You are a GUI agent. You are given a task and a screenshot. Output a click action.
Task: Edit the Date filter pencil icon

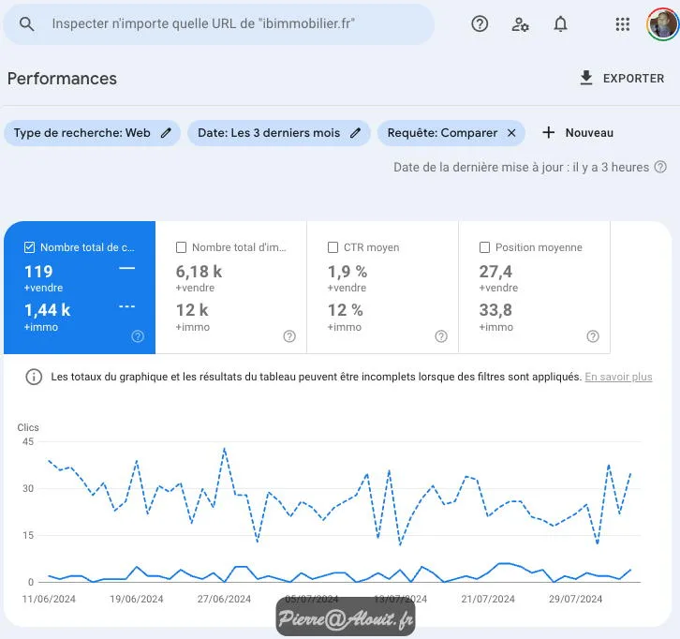click(355, 133)
